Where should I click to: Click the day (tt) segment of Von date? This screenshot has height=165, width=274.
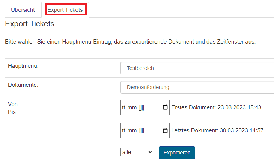(124, 107)
